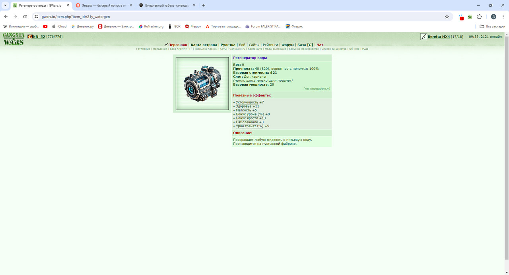Open the Дневник.ру bookmark
This screenshot has height=275, width=509.
[x=83, y=27]
